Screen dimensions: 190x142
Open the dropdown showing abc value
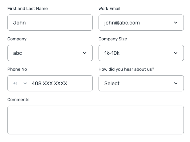pyautogui.click(x=45, y=53)
